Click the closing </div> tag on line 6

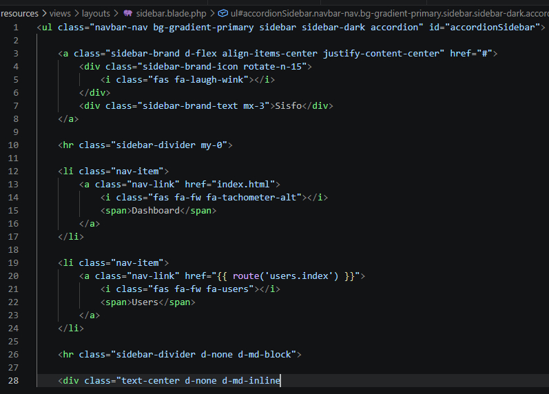[94, 93]
